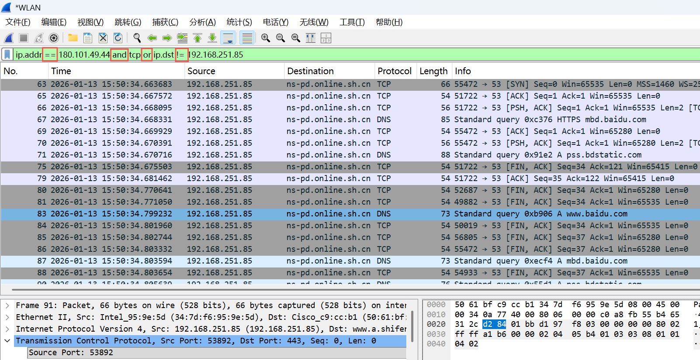
Task: Zoom in main window text
Action: [x=265, y=38]
